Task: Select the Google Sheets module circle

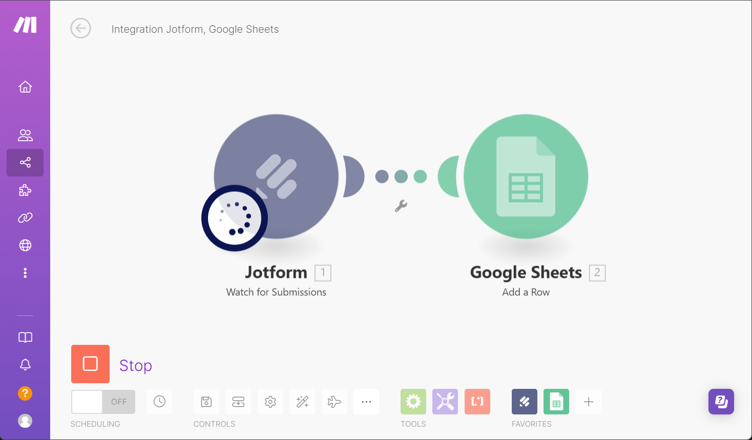Action: pos(526,177)
